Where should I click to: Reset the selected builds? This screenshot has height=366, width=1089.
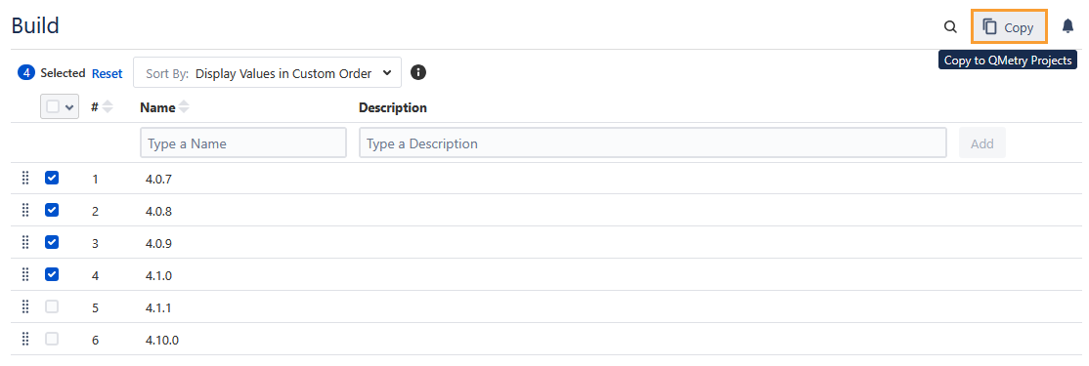[x=107, y=73]
